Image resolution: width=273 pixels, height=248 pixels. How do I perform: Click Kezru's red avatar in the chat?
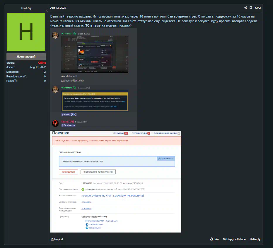coord(55,123)
